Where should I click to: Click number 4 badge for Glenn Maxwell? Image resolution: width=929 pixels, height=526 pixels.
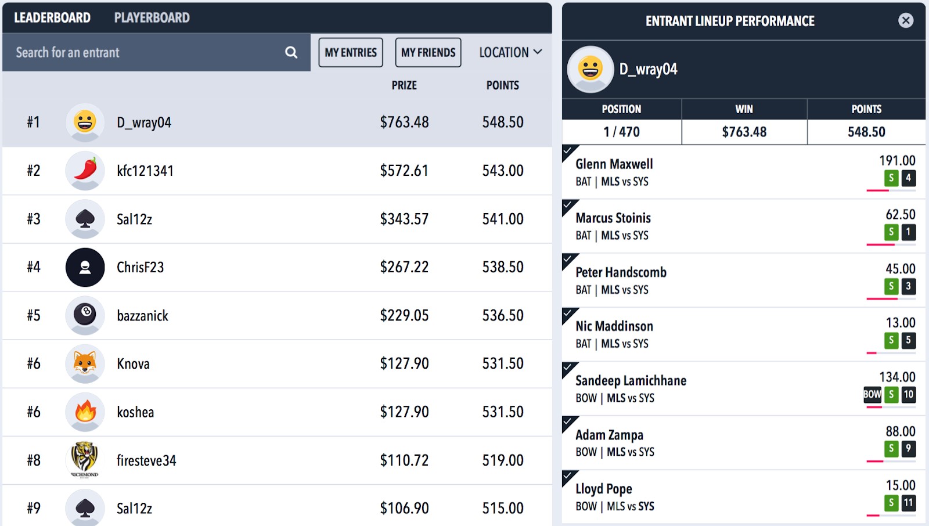[x=909, y=178]
